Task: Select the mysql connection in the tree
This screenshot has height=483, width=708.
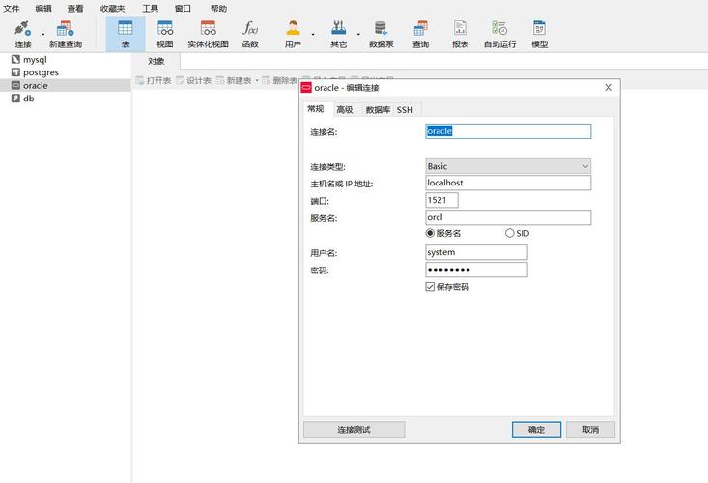Action: (x=66, y=59)
